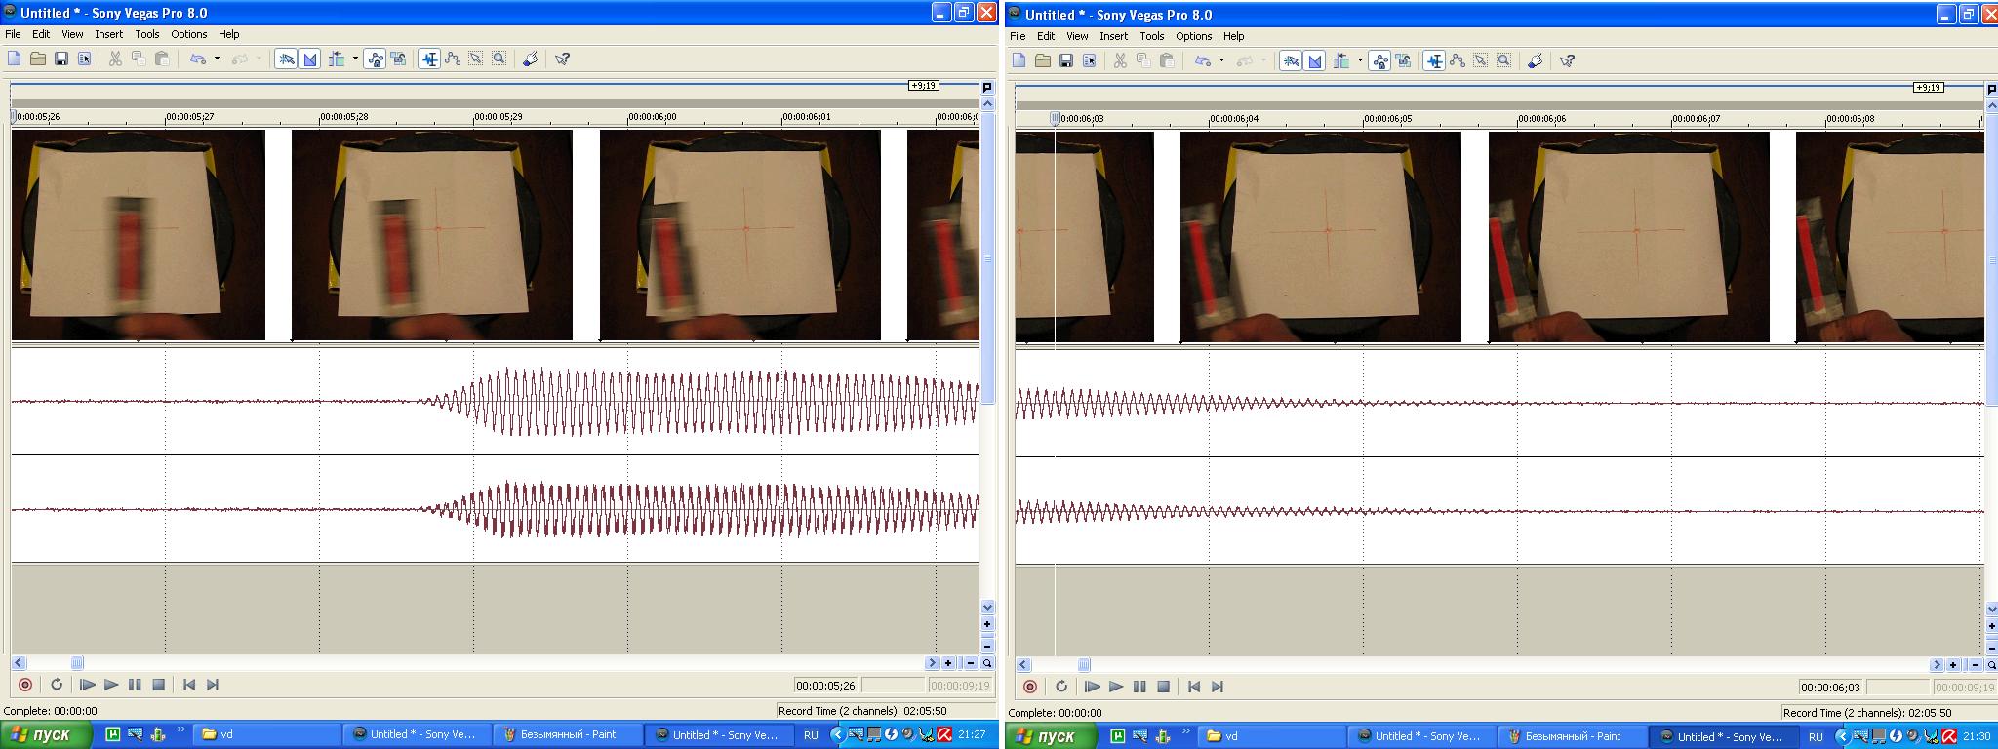Click New project icon in left window toolbar
The image size is (1998, 749).
(15, 59)
